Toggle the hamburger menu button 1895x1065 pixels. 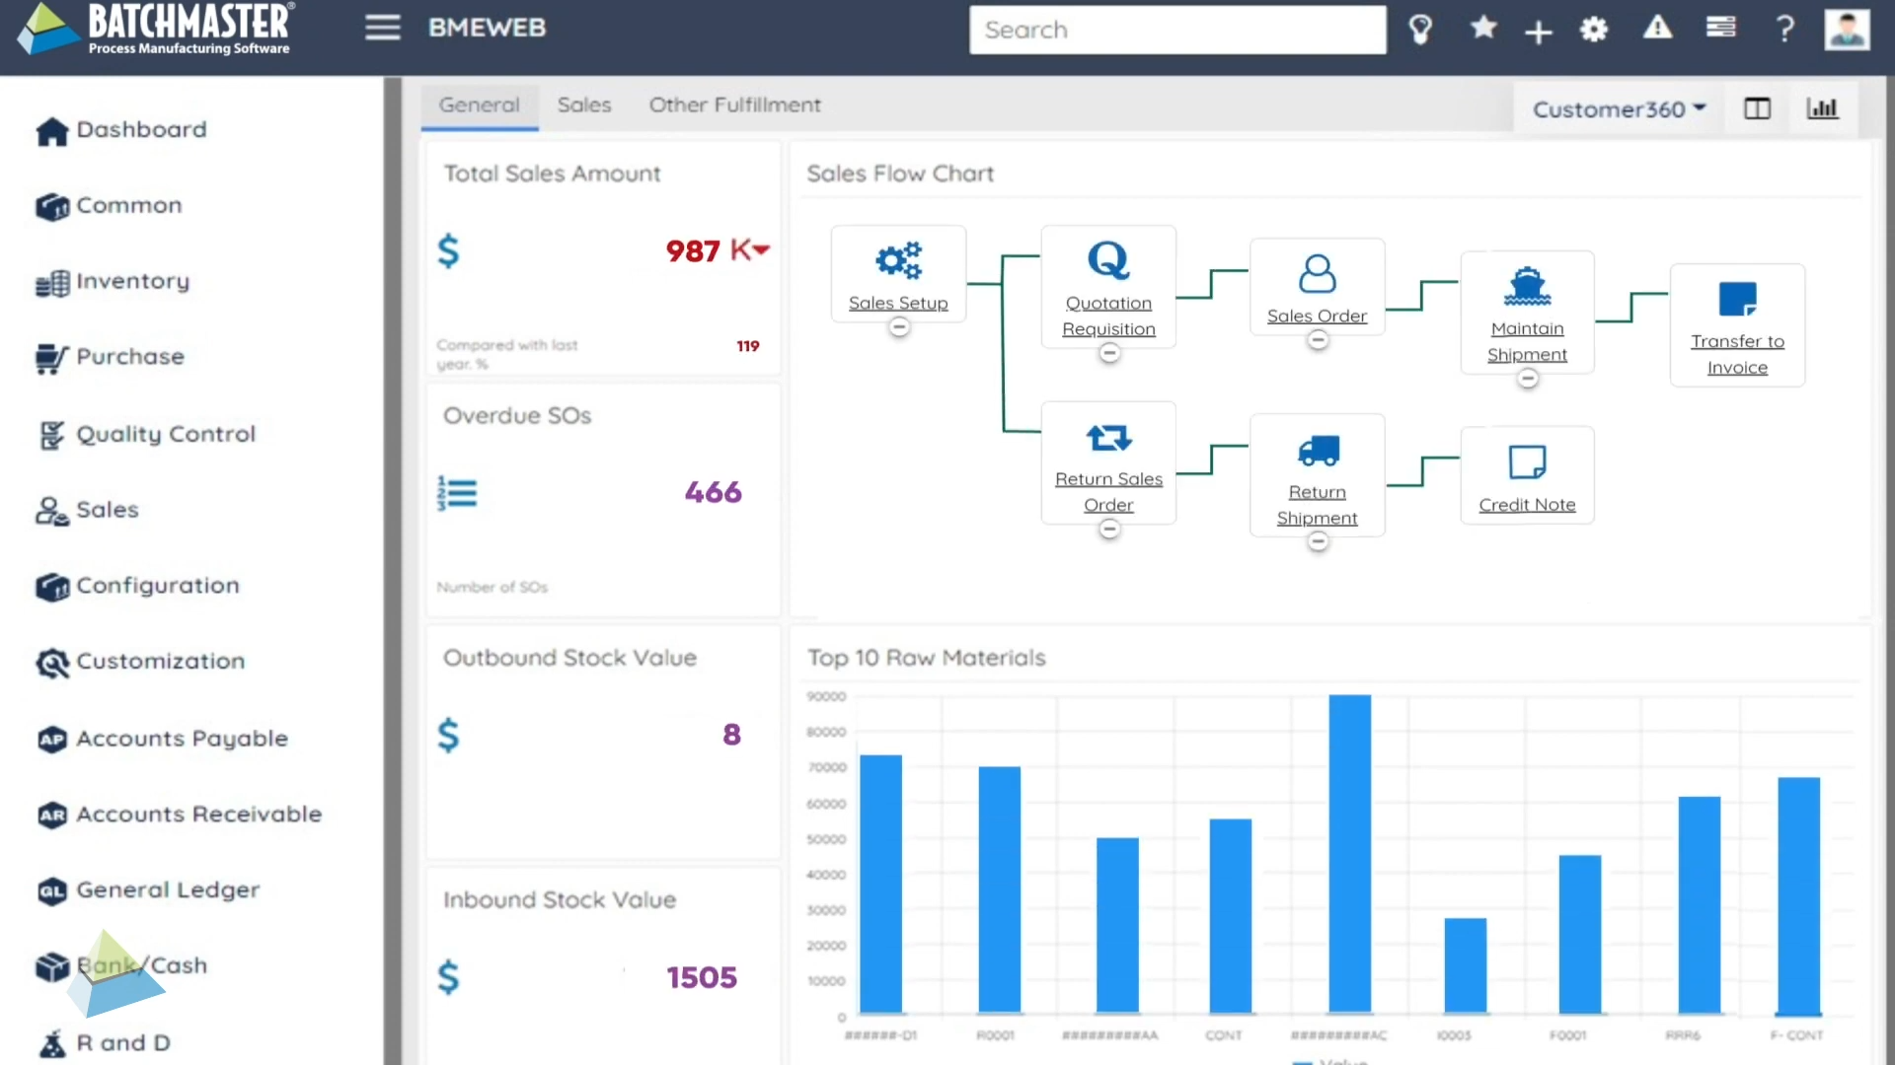[x=383, y=28]
